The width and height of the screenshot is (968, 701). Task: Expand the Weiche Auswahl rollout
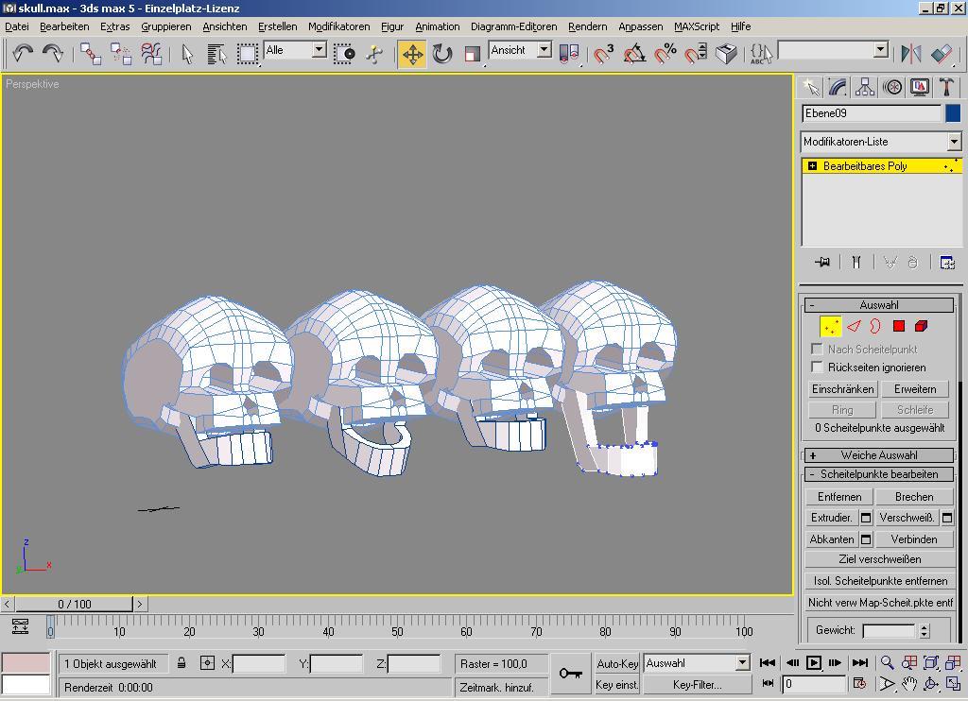point(879,455)
